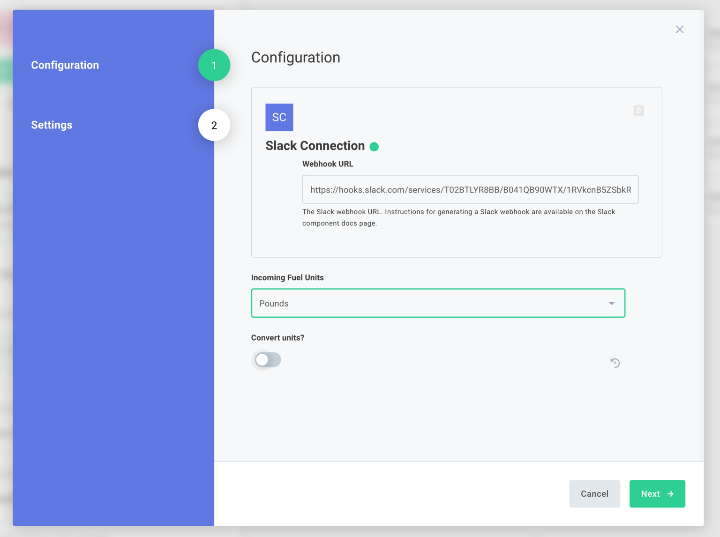The image size is (720, 537).
Task: Click the Next button
Action: pyautogui.click(x=657, y=494)
